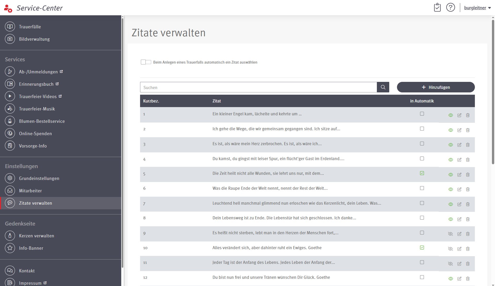495x286 pixels.
Task: Toggle visibility eye for quote 1
Action: click(x=451, y=115)
